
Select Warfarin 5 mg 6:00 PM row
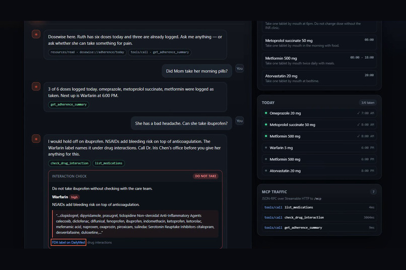pos(319,148)
